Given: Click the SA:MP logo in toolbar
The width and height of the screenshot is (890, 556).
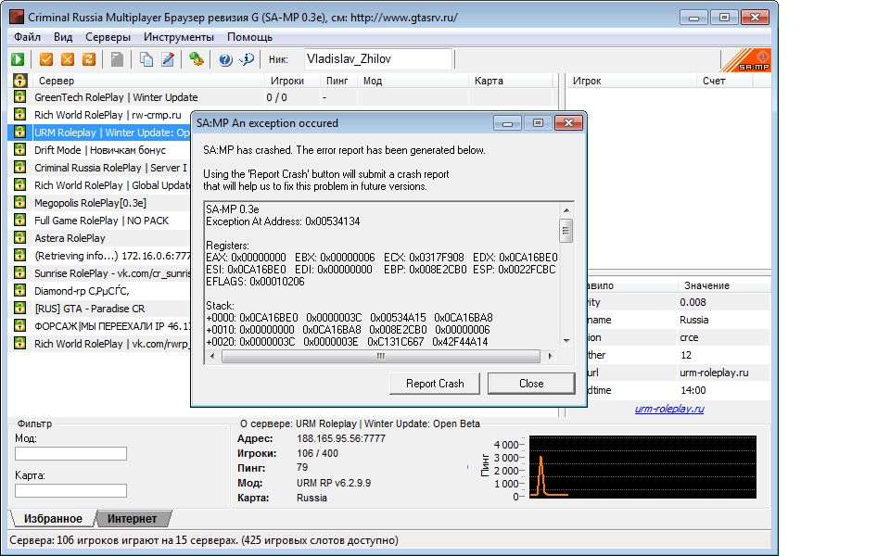Looking at the screenshot, I should point(745,60).
